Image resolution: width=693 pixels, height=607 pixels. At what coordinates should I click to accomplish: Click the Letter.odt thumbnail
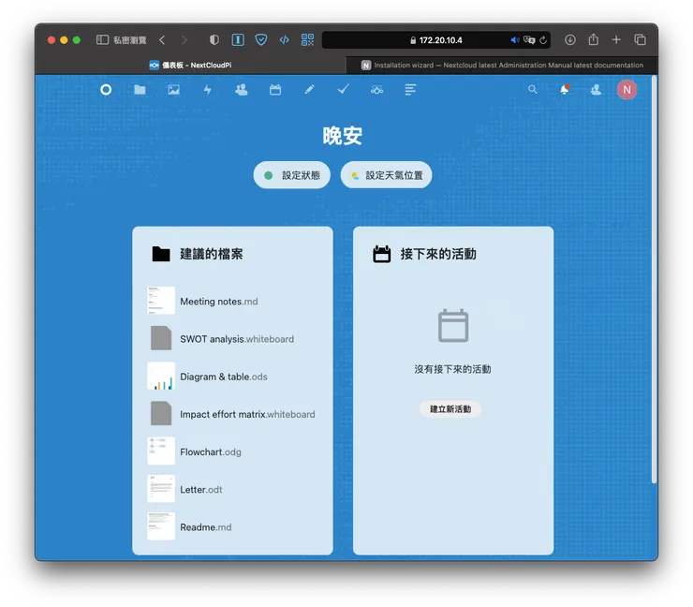coord(161,489)
